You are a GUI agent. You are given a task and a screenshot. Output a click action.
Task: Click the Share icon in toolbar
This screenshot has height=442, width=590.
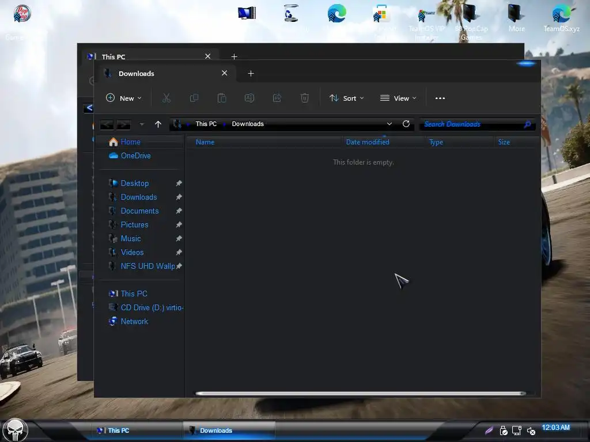pos(277,98)
